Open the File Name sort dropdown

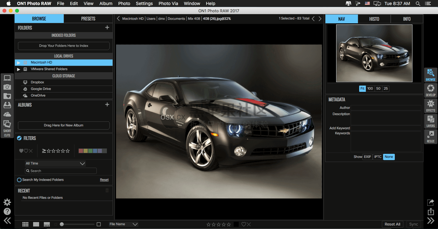pos(123,224)
